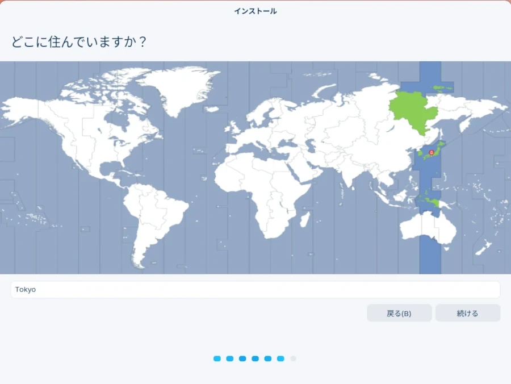Click the Tokyo location input field
The image size is (511, 384).
(x=256, y=290)
